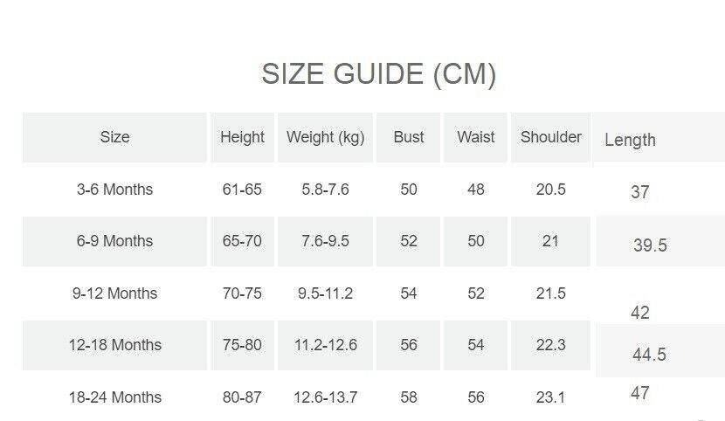Select the Size column header

click(114, 137)
